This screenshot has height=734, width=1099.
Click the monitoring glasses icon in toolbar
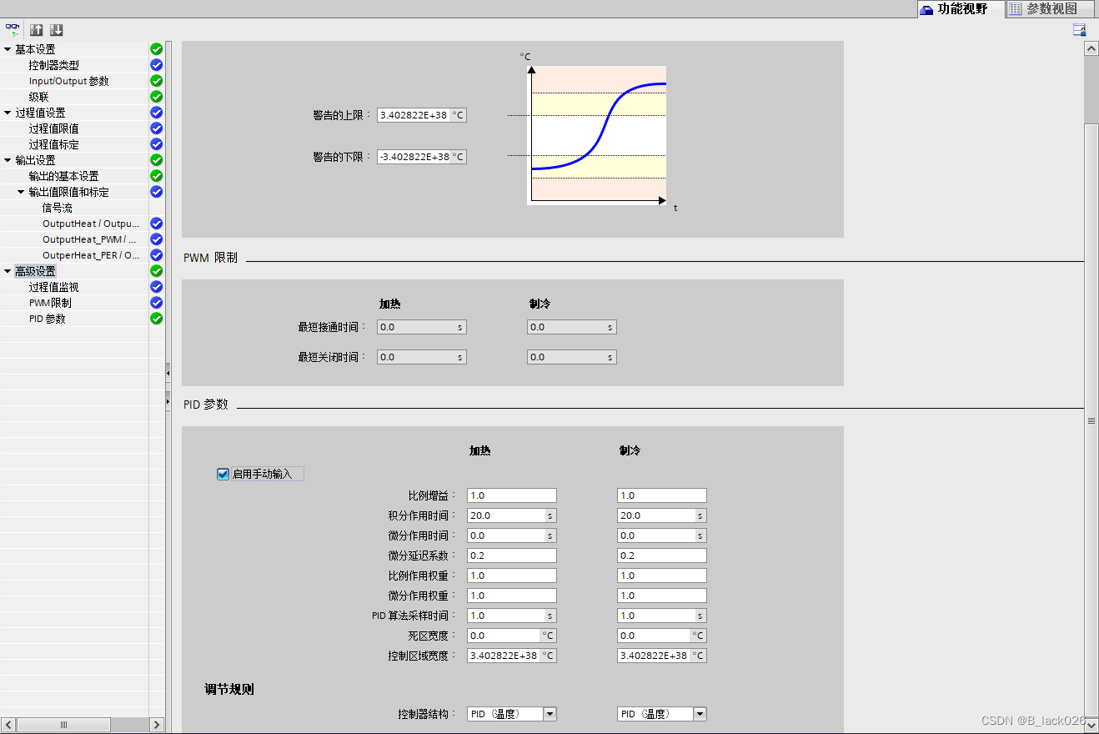[x=13, y=29]
